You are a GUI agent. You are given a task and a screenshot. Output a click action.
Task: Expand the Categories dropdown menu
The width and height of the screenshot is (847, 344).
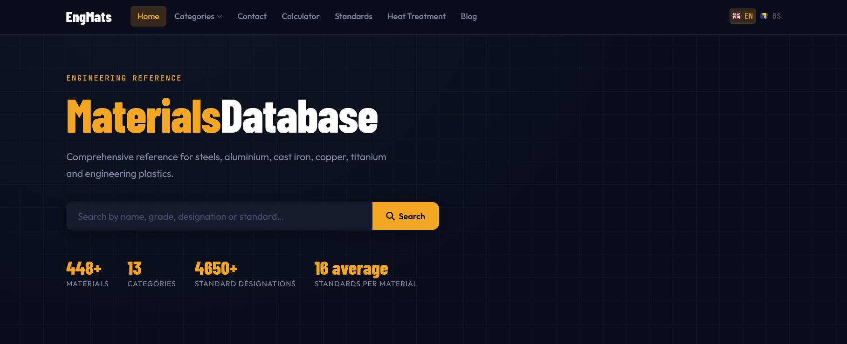click(198, 16)
